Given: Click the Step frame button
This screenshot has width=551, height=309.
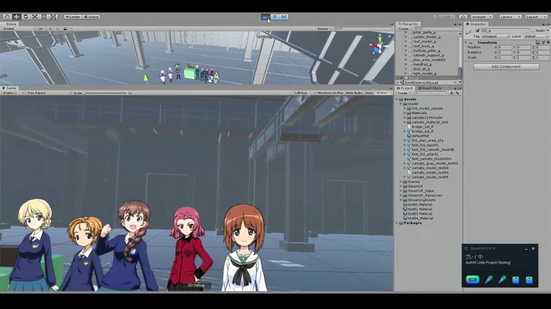Looking at the screenshot, I should pos(284,17).
